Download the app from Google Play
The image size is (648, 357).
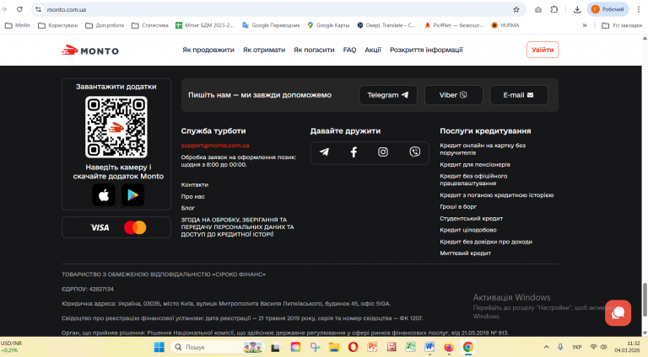coord(132,194)
